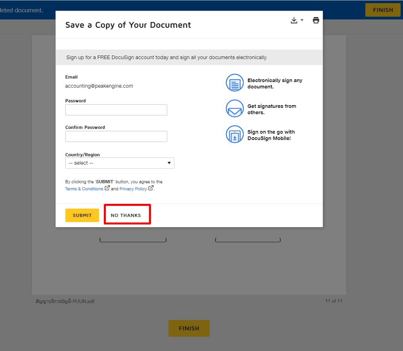403x351 pixels.
Task: Click the print document icon
Action: pyautogui.click(x=316, y=20)
